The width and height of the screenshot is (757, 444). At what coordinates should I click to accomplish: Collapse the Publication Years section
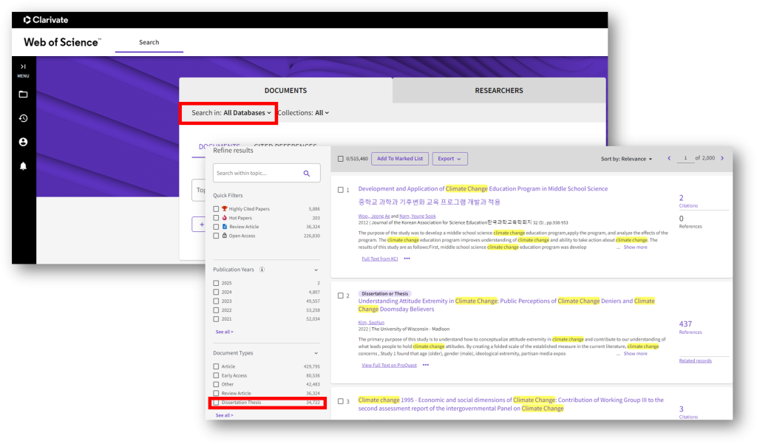316,270
